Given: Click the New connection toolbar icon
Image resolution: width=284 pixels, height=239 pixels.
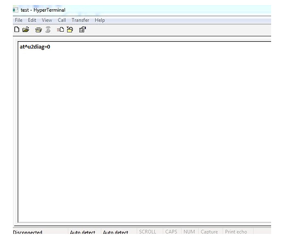Looking at the screenshot, I should (17, 29).
